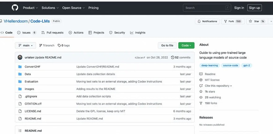Click the CITATION.cff file icon

(x=20, y=104)
